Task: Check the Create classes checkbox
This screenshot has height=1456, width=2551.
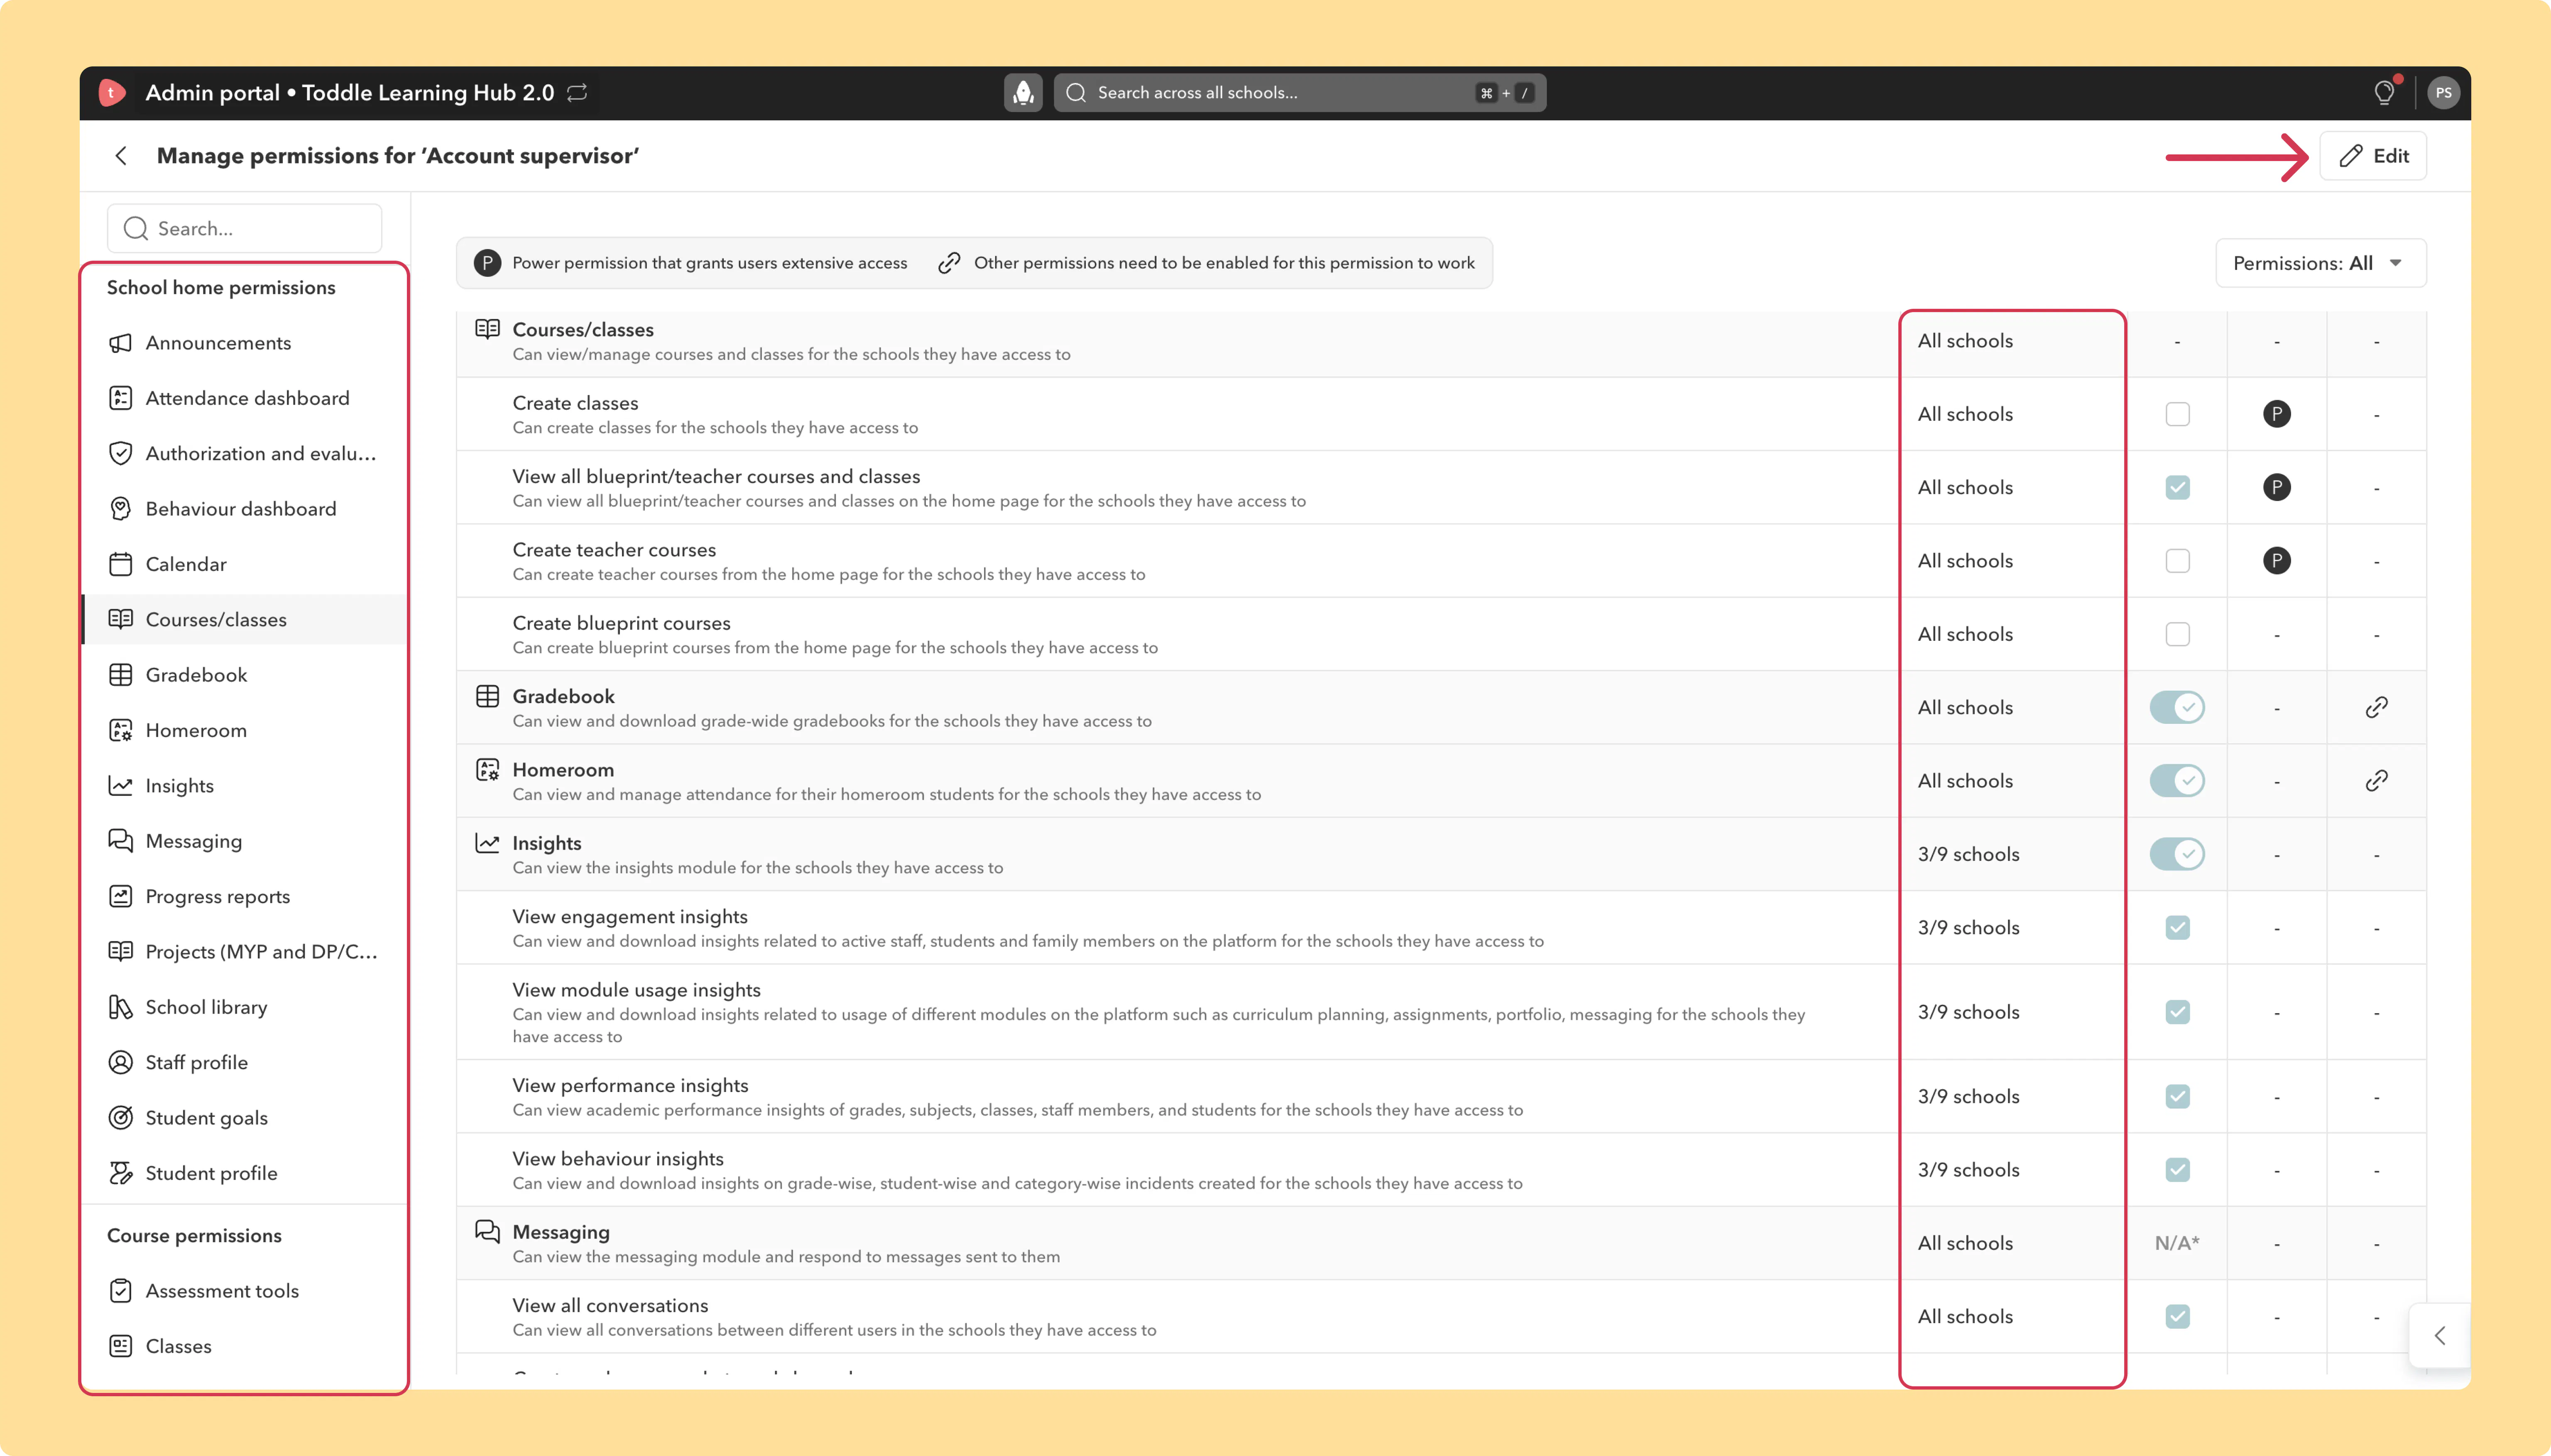Action: [2177, 414]
